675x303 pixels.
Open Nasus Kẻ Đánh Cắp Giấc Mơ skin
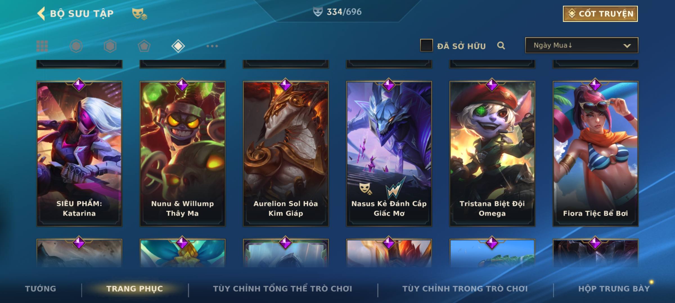tap(389, 154)
